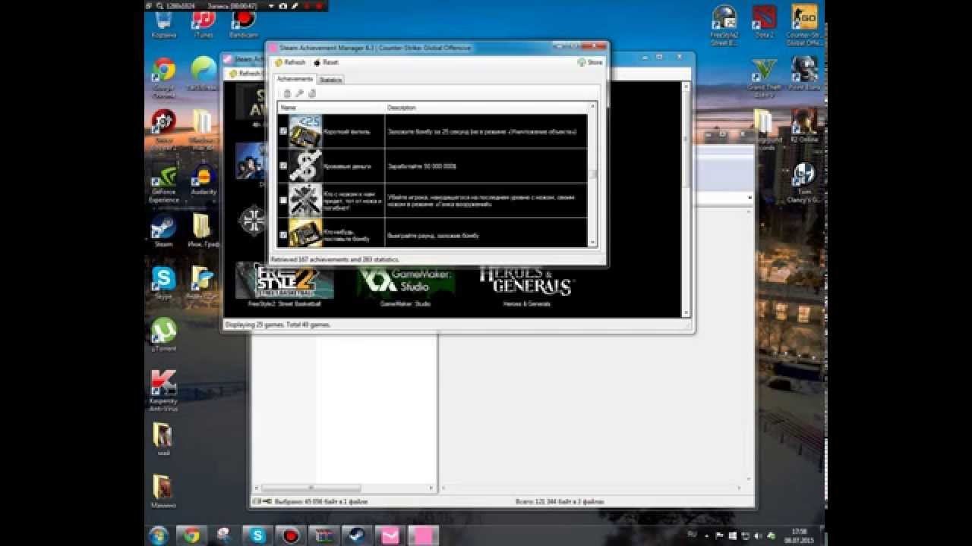Open the Google Chrome desktop icon
This screenshot has width=972, height=546.
click(163, 78)
